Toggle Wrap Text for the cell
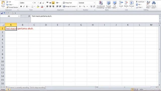The height and width of the screenshot is (91, 161). 67,3
